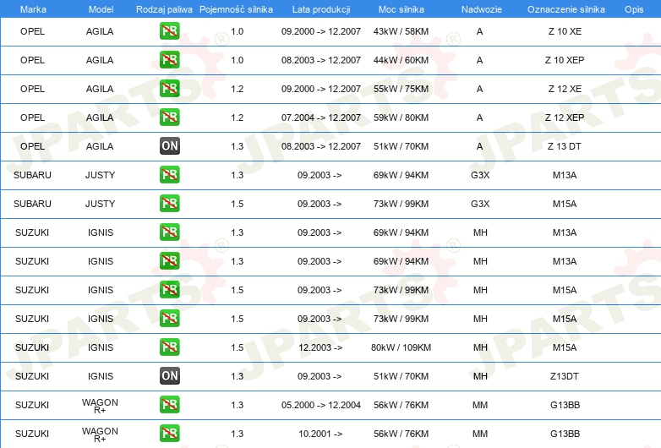
Task: Select engine code Z 13 DT in Opel row
Action: pos(565,146)
